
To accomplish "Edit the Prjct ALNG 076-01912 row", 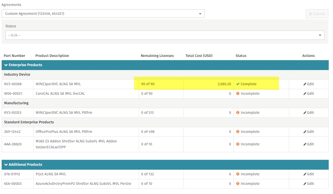I will (x=308, y=174).
